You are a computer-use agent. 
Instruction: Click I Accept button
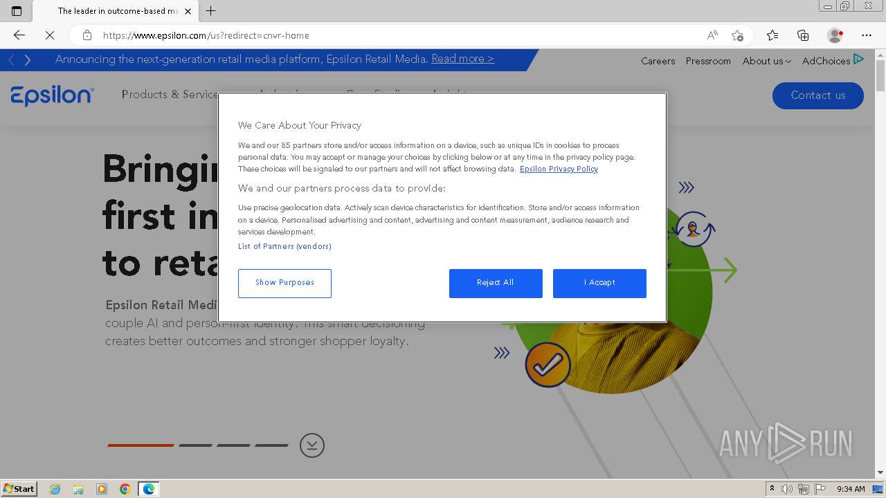(x=599, y=283)
